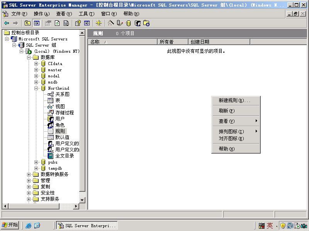
Task: Click SQL Server Enterprise taskbar button
Action: point(87,225)
